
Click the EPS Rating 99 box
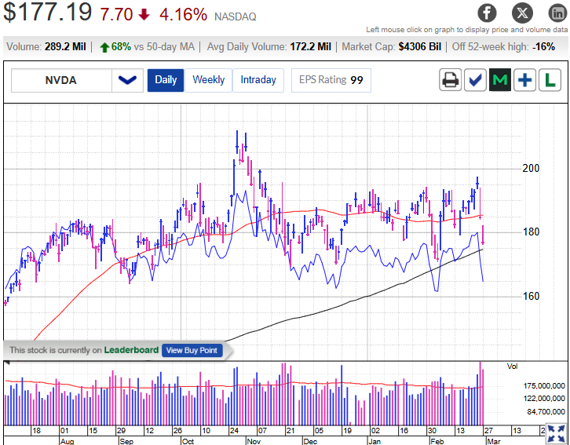(331, 80)
